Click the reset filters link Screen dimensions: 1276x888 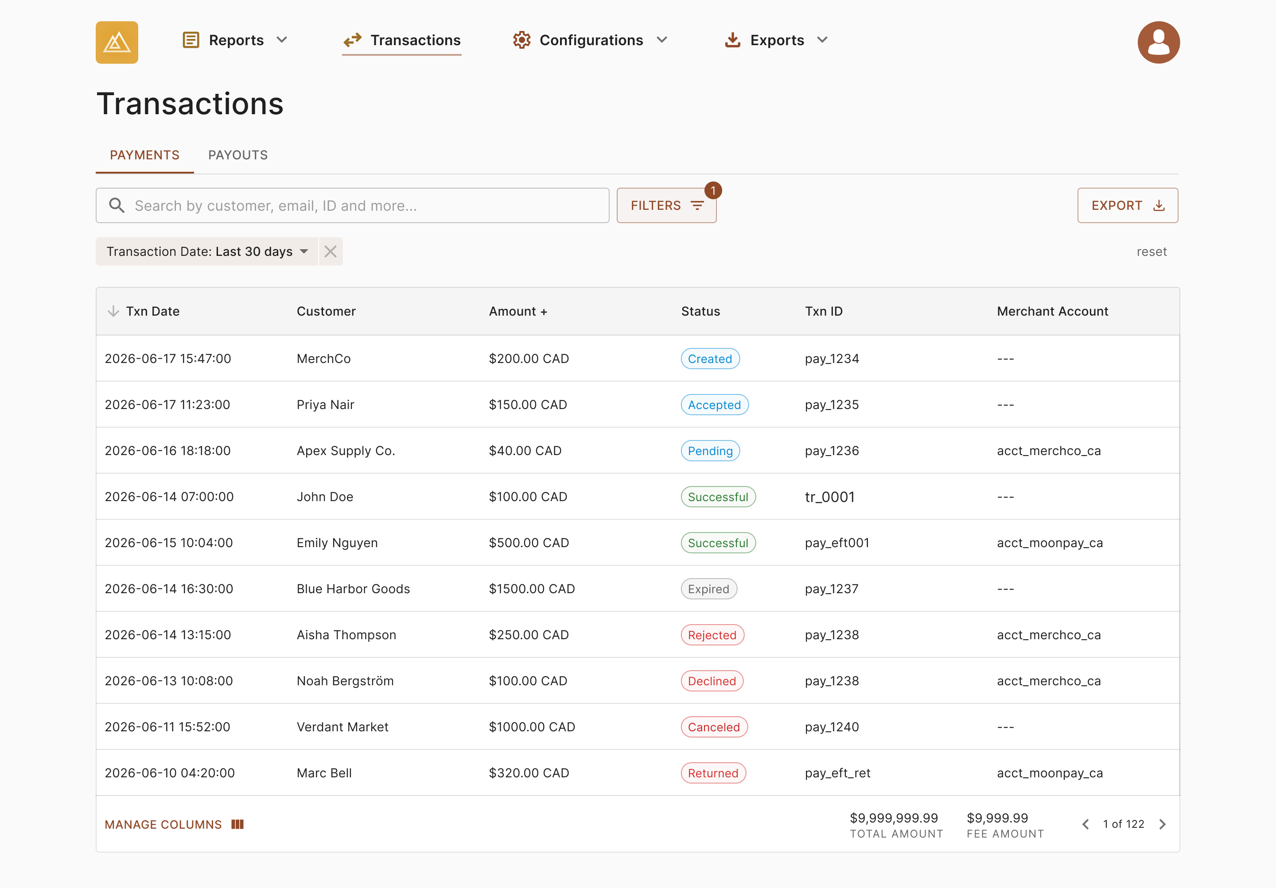coord(1152,251)
